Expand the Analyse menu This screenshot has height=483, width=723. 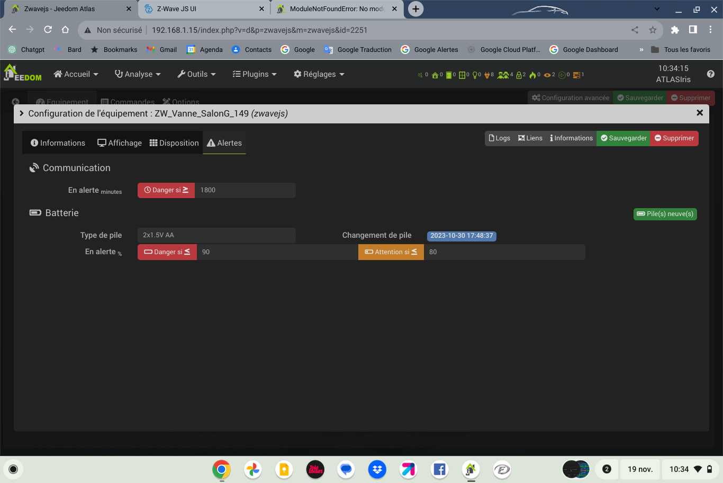(137, 74)
